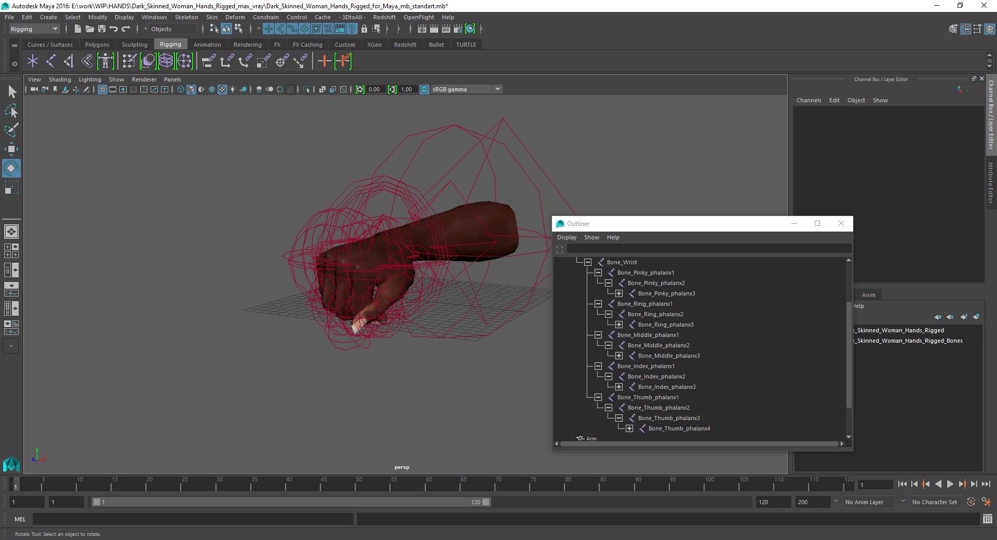Switch to the Animation shelf tab
Viewport: 997px width, 540px height.
click(x=207, y=45)
